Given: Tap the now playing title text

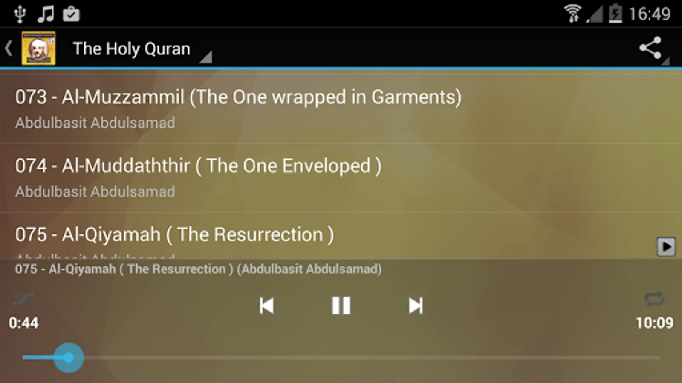Looking at the screenshot, I should click(198, 269).
